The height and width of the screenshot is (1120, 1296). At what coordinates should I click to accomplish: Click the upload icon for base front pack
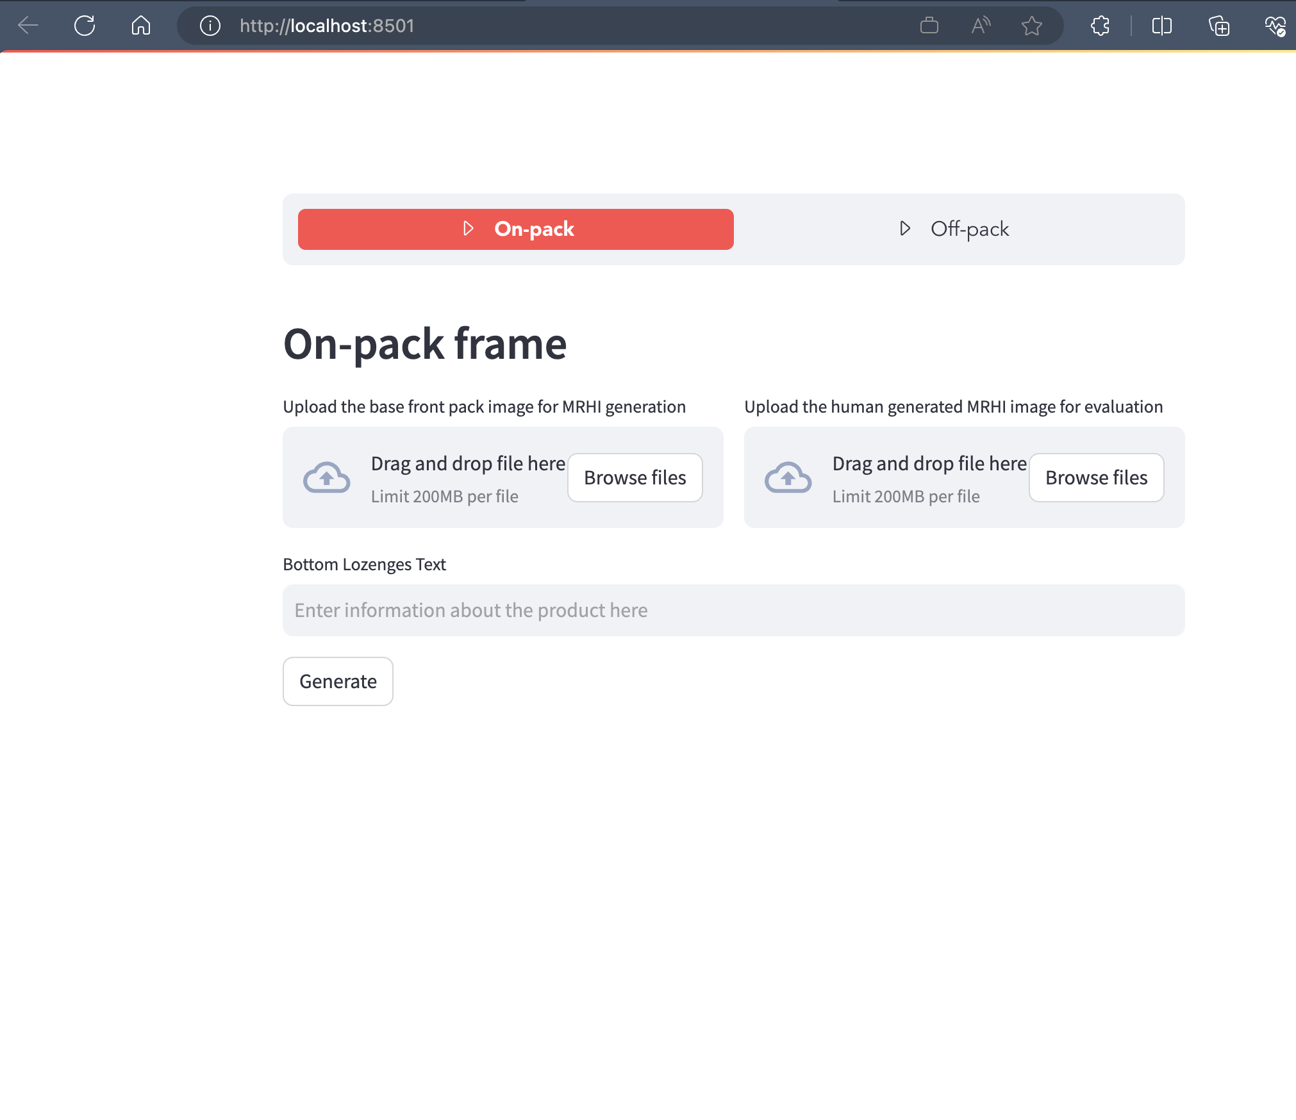click(x=326, y=476)
